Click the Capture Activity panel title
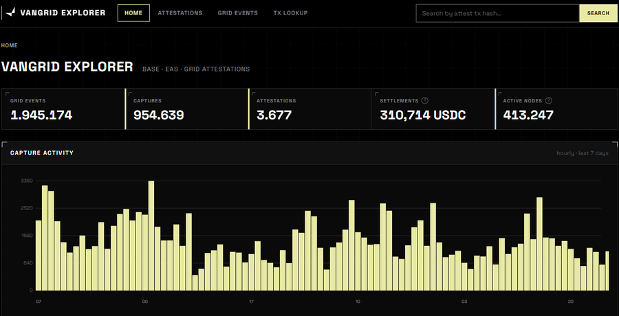Viewport: 619px width, 316px height. point(42,153)
